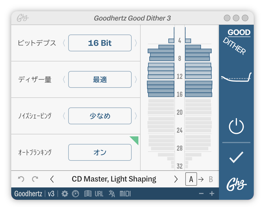The image size is (265, 211).
Task: Open the 少なめ noise shaping selector
Action: click(100, 116)
